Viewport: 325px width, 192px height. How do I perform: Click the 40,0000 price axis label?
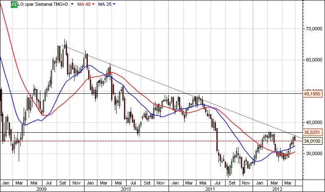click(314, 122)
